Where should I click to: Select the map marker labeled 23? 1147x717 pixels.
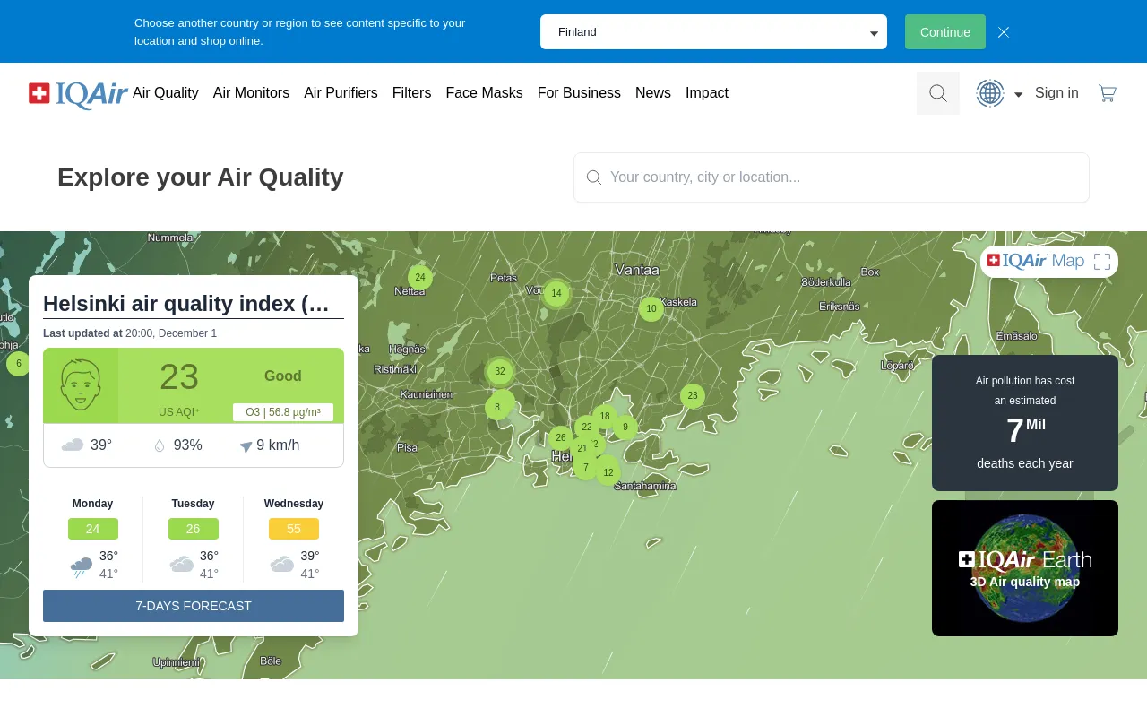click(693, 395)
